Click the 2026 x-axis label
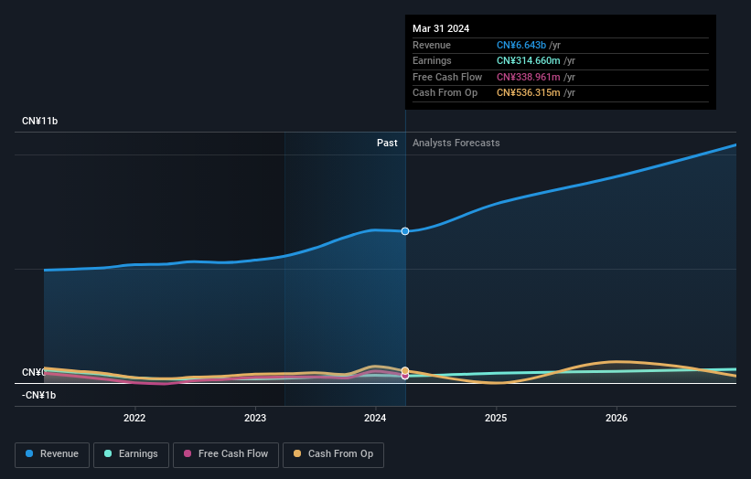Image resolution: width=751 pixels, height=479 pixels. (x=617, y=418)
